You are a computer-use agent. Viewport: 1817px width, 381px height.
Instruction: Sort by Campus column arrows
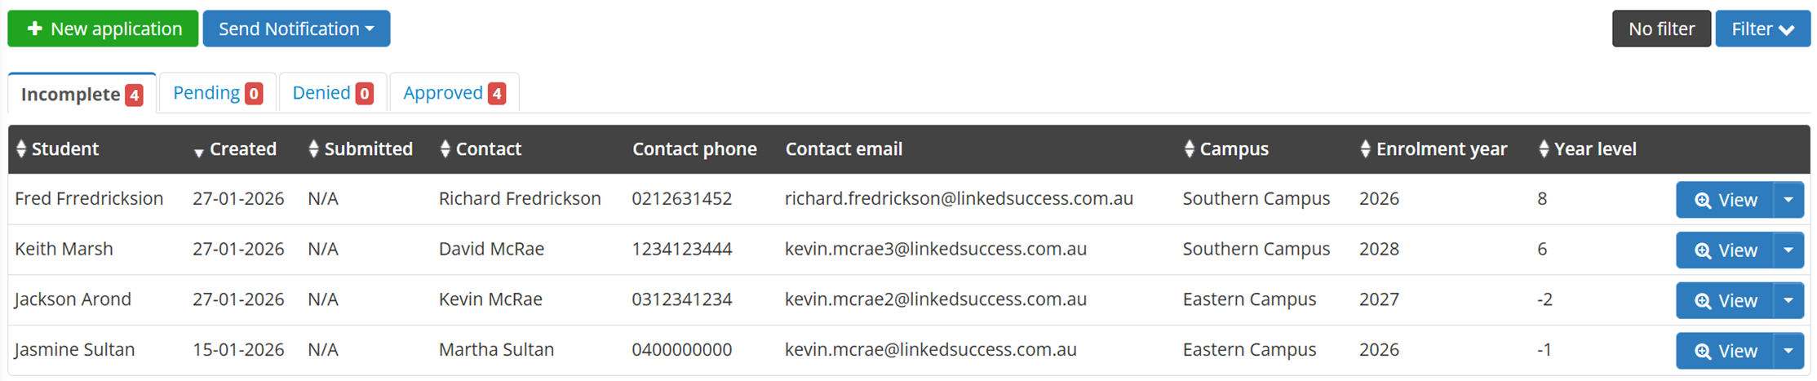(x=1189, y=149)
